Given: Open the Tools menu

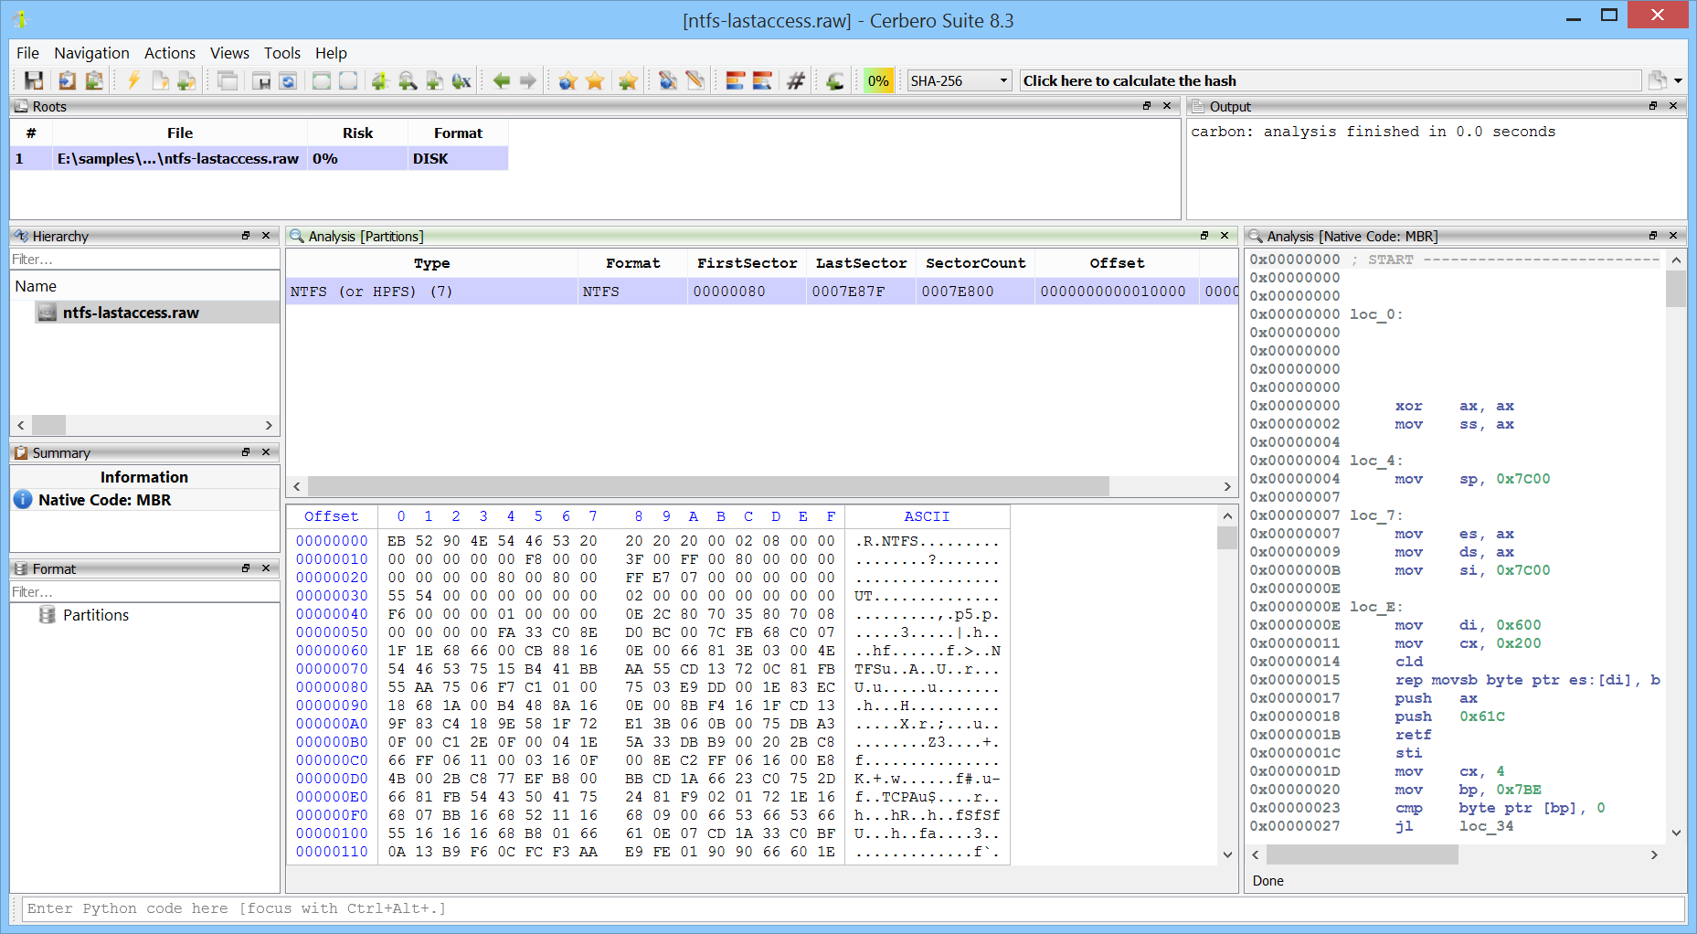Looking at the screenshot, I should (282, 53).
